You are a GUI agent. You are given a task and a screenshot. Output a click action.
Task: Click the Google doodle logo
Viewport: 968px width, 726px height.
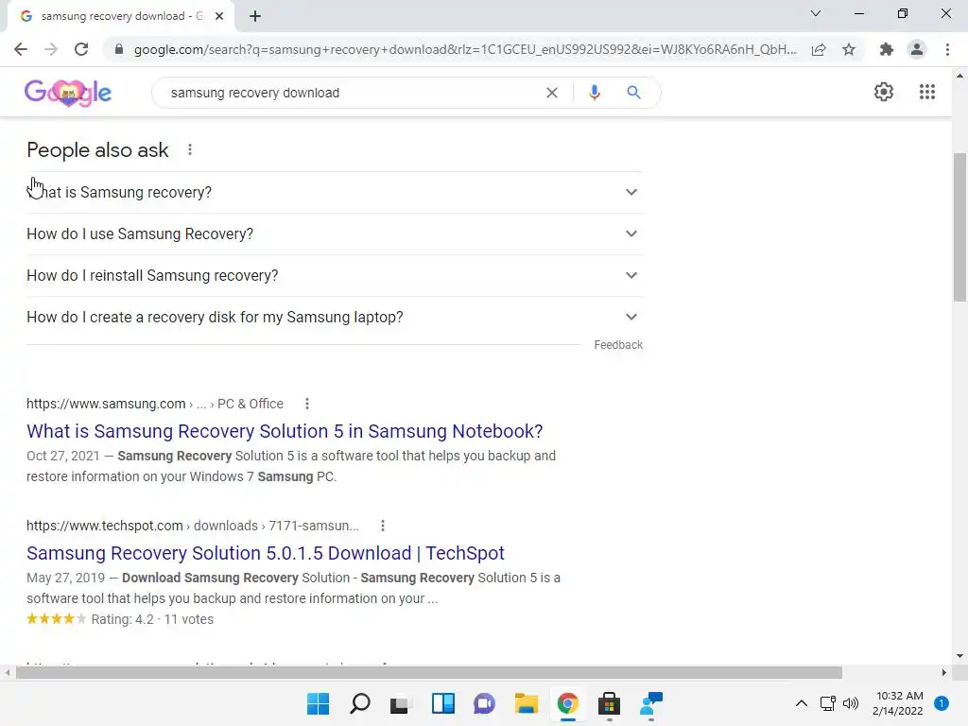[68, 93]
